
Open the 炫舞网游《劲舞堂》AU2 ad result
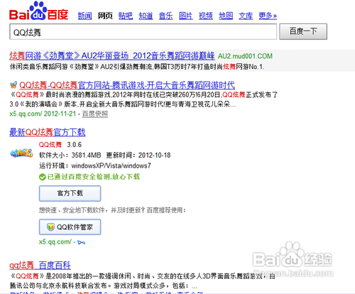(112, 56)
